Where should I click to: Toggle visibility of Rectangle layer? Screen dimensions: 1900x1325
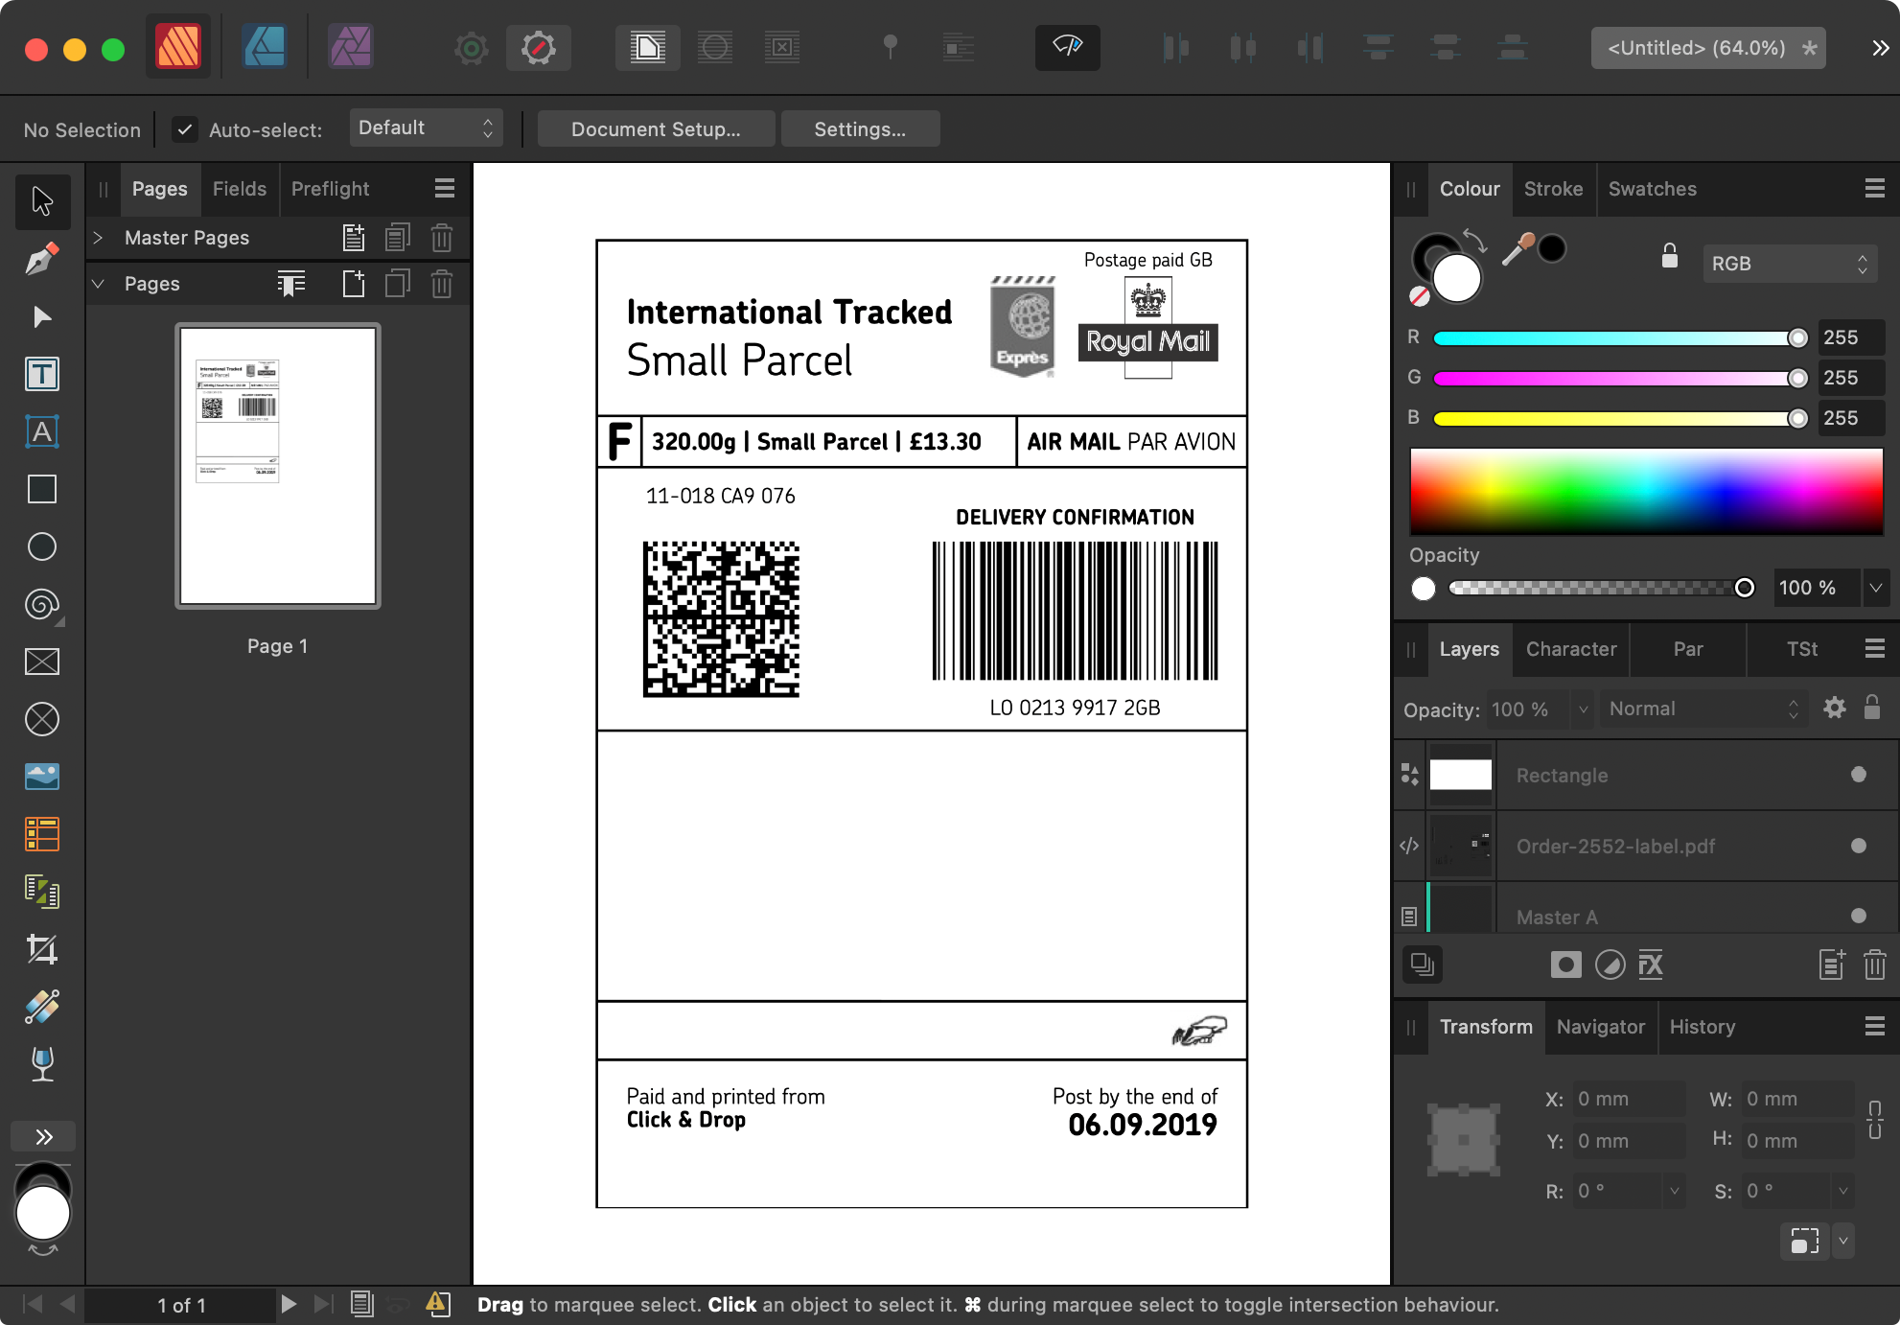[x=1858, y=775]
